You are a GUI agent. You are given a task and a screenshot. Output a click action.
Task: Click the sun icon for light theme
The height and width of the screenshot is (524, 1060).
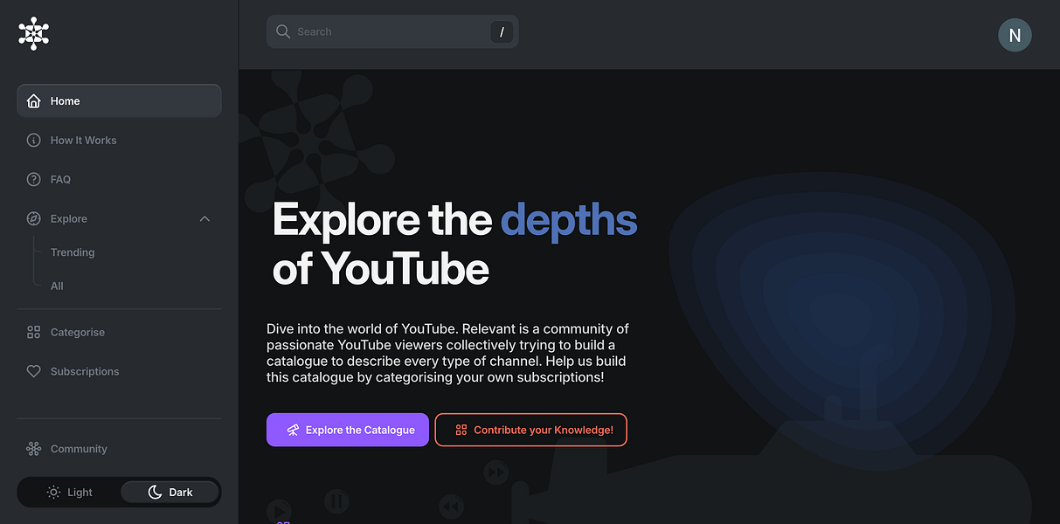click(x=54, y=493)
